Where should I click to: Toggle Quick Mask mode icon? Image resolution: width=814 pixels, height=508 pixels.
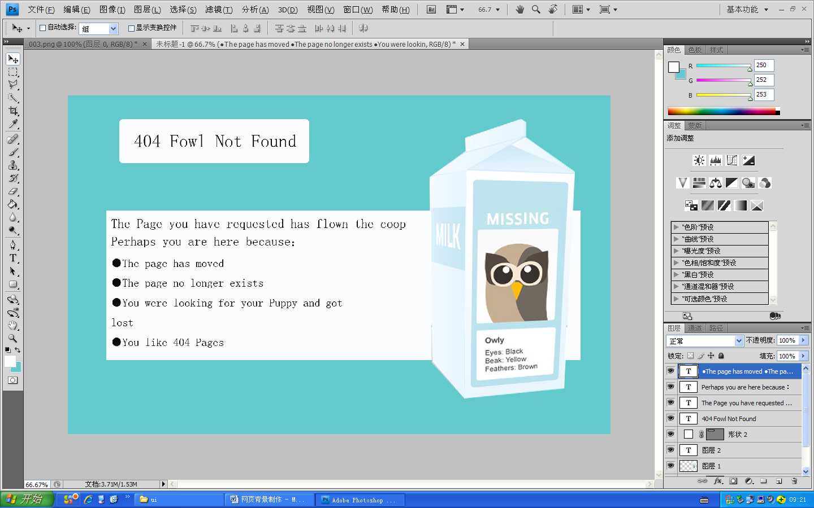tap(12, 380)
